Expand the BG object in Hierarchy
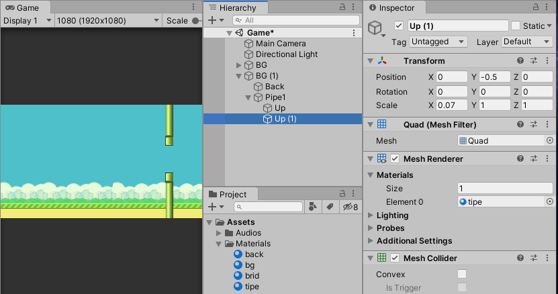The width and height of the screenshot is (558, 294). point(239,65)
